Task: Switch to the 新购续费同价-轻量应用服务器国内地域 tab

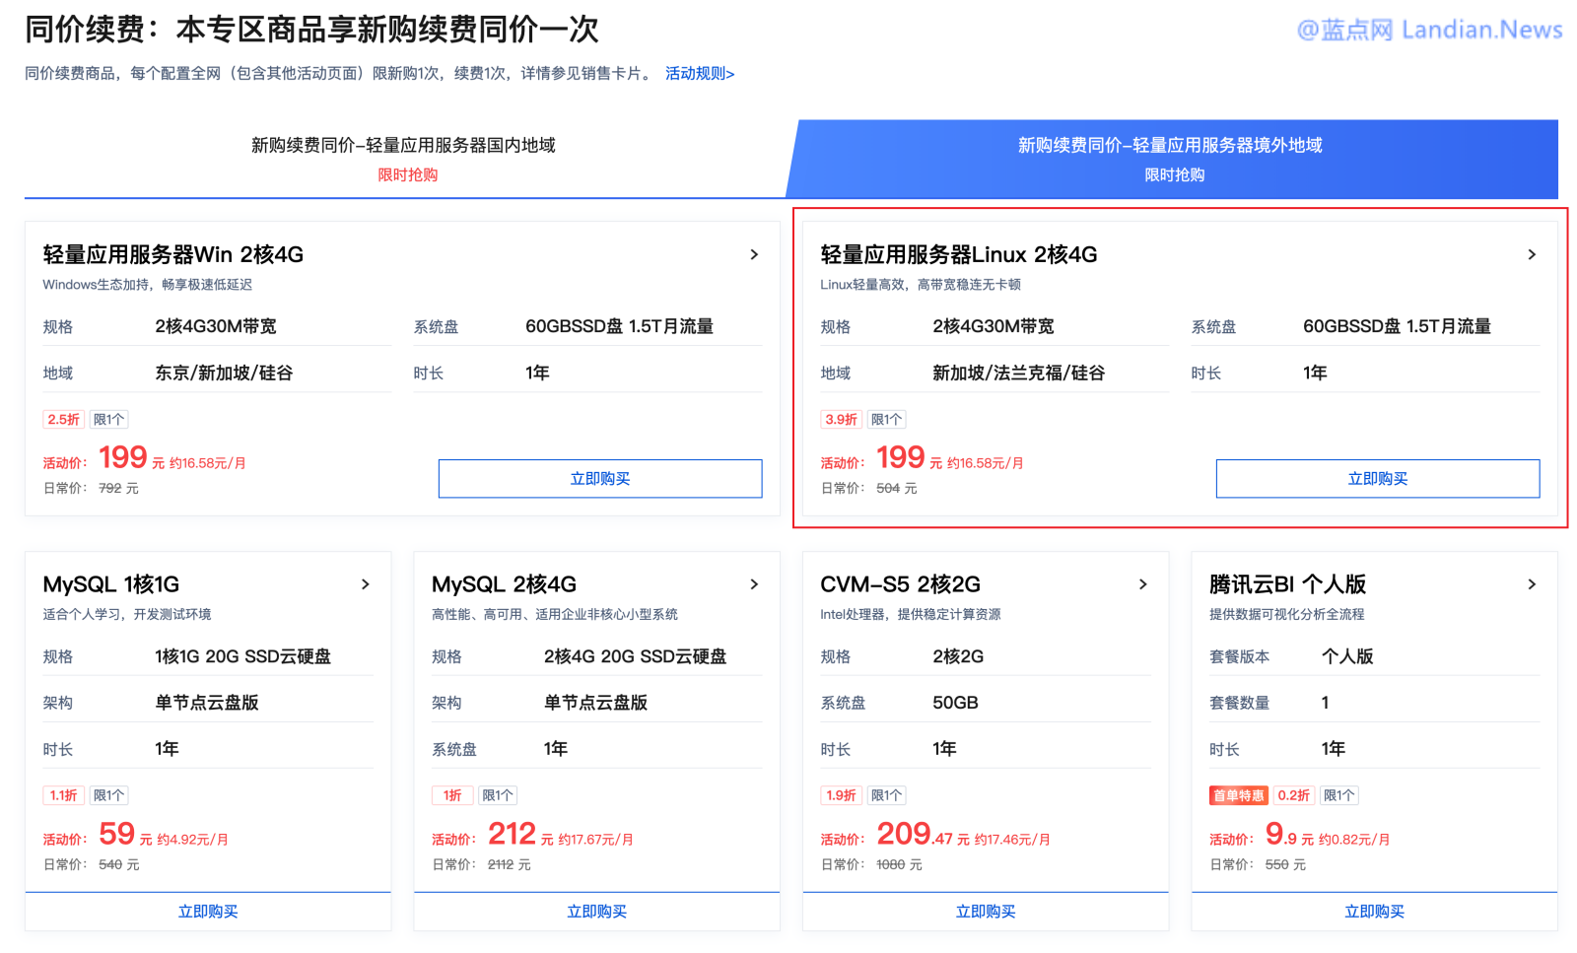Action: [404, 145]
